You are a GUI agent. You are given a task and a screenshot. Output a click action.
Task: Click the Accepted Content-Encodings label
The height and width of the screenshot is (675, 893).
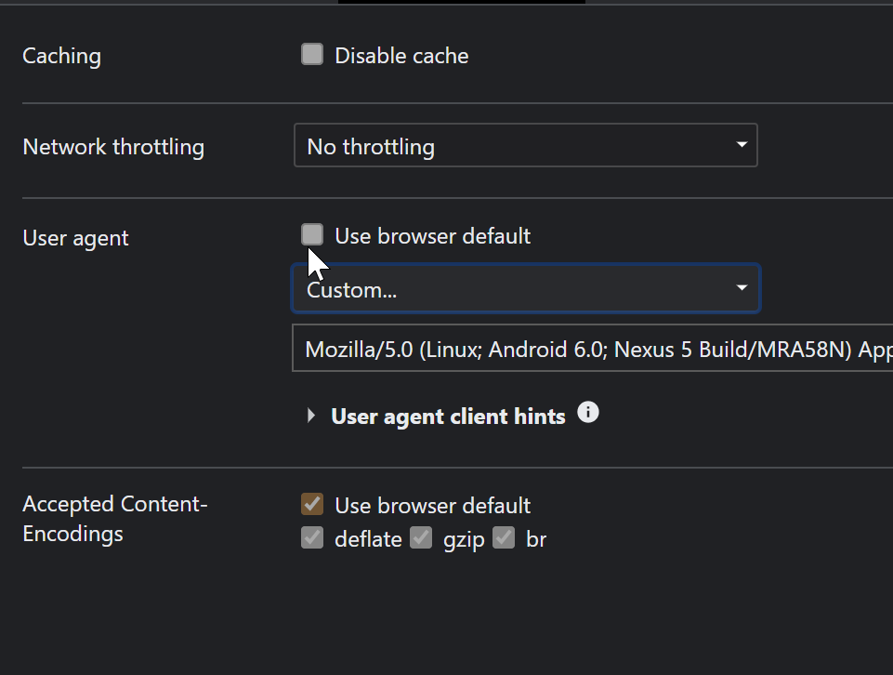point(115,519)
